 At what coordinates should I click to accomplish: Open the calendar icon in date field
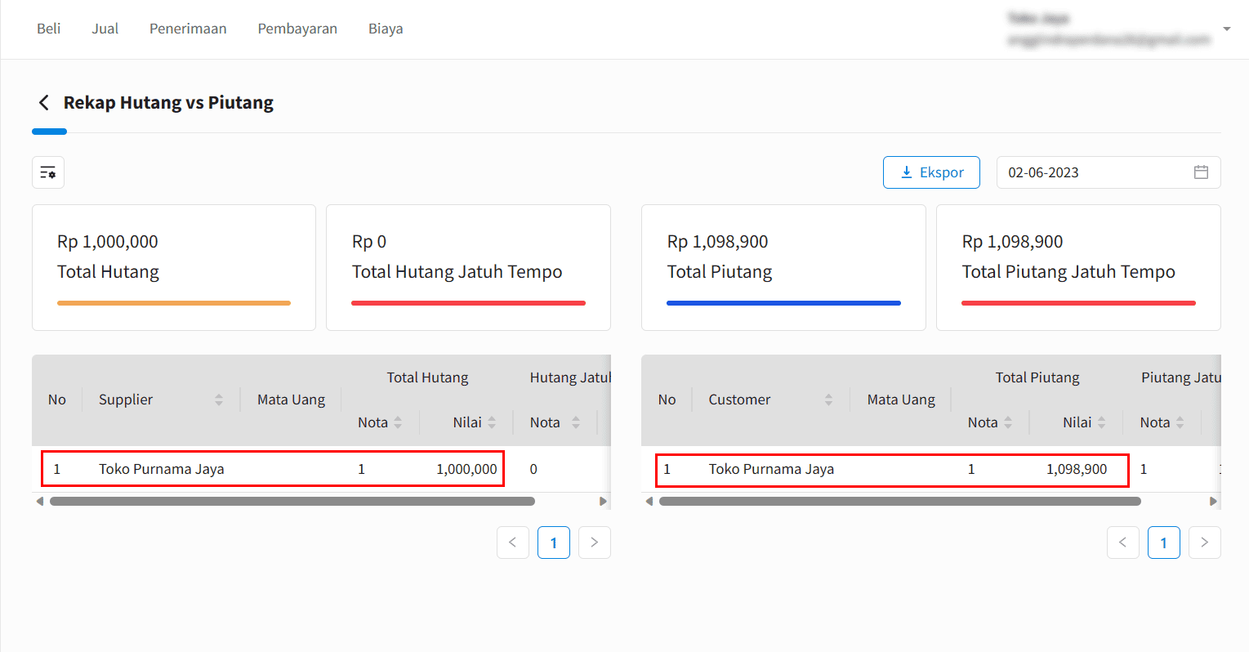coord(1201,172)
